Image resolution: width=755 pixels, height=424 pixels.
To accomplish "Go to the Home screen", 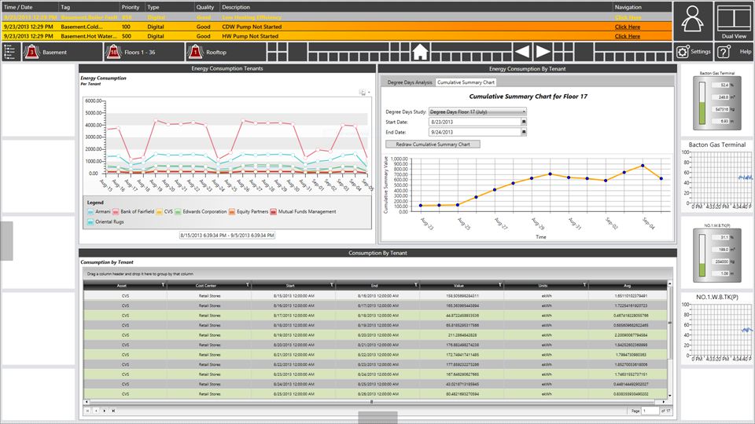I will click(420, 52).
